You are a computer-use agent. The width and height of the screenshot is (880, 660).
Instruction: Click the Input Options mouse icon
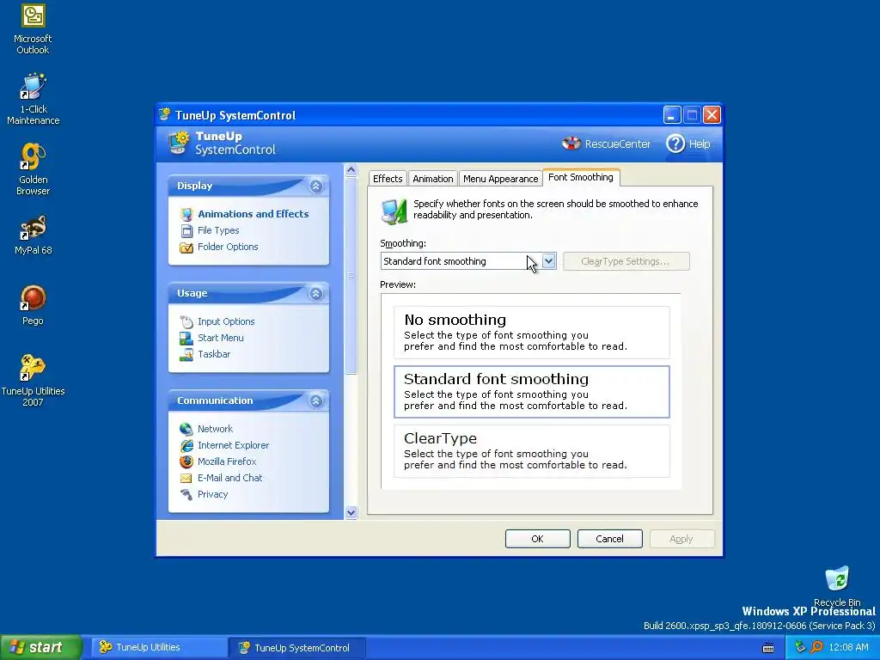pyautogui.click(x=186, y=321)
